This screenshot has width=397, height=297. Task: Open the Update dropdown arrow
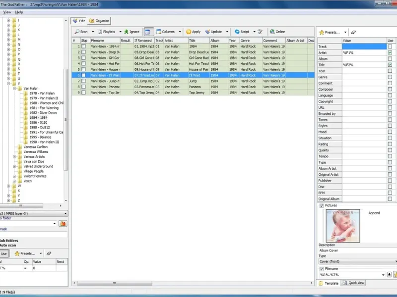coord(227,32)
